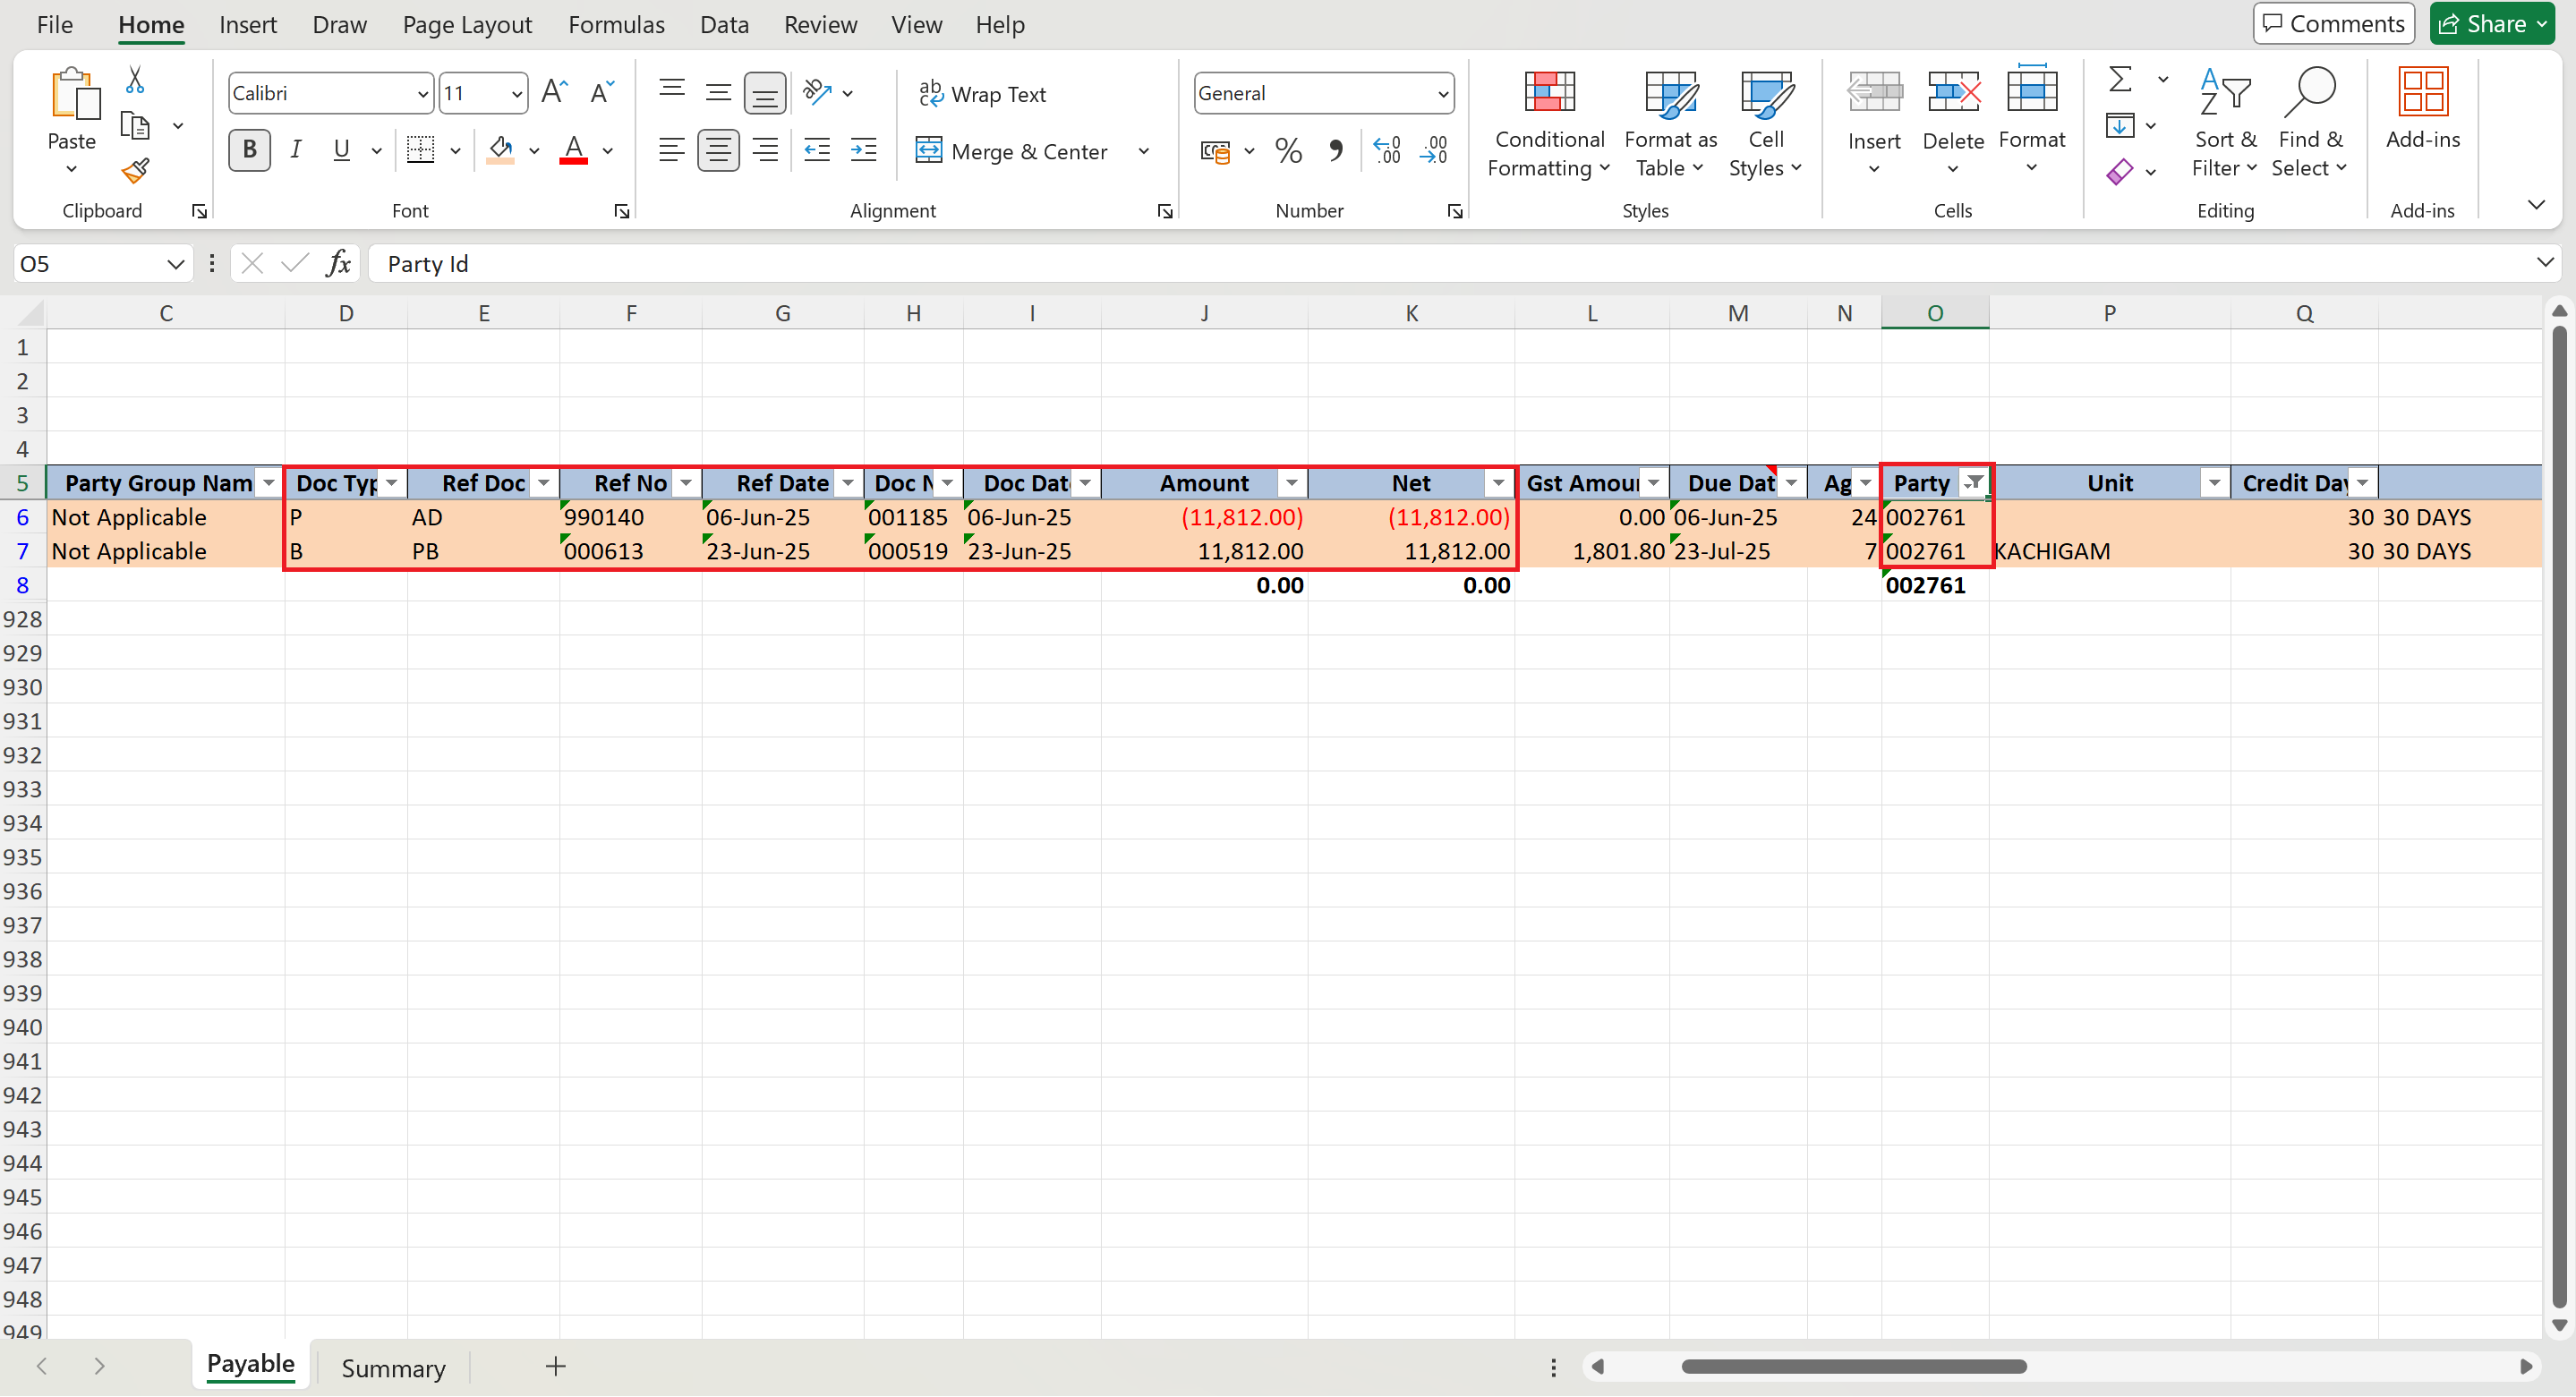The image size is (2576, 1397).
Task: Apply the red font color swatch
Action: [573, 151]
